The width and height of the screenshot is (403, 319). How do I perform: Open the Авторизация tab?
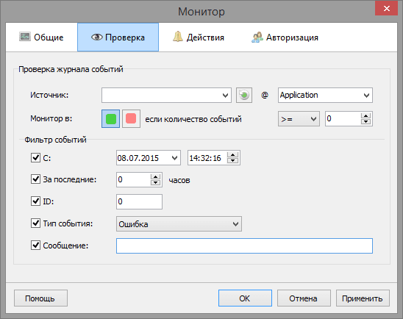(x=285, y=37)
